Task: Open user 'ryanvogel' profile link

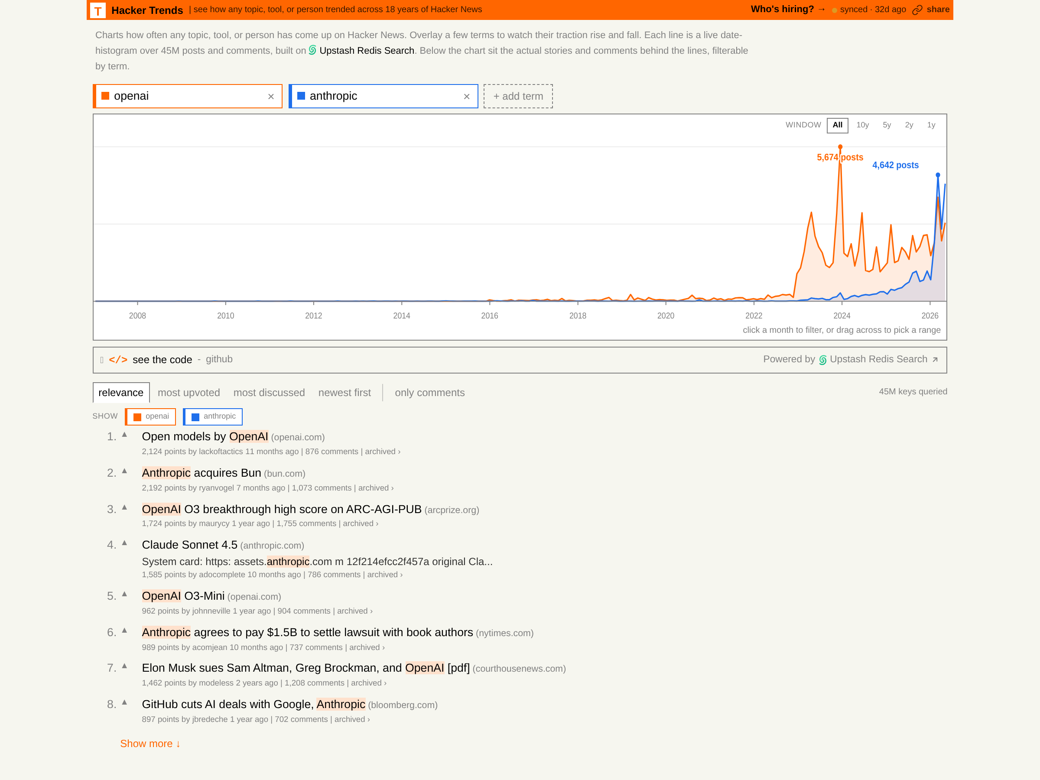Action: [x=216, y=488]
